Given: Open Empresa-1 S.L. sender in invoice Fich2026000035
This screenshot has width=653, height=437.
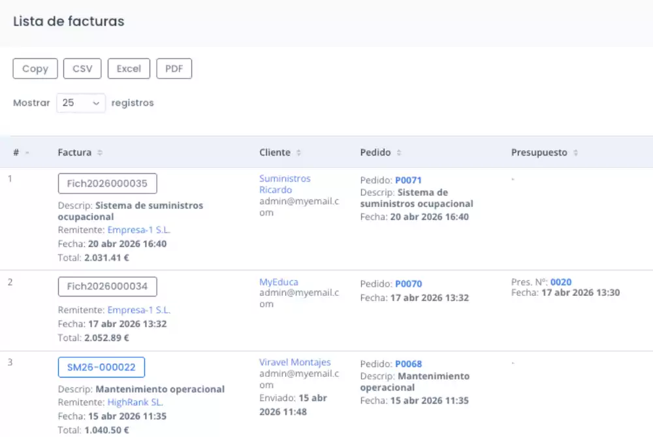Looking at the screenshot, I should tap(139, 230).
